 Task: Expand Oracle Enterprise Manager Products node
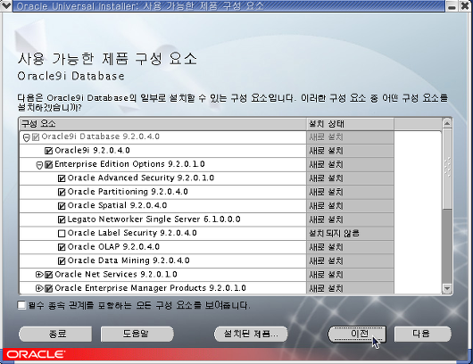(39, 288)
